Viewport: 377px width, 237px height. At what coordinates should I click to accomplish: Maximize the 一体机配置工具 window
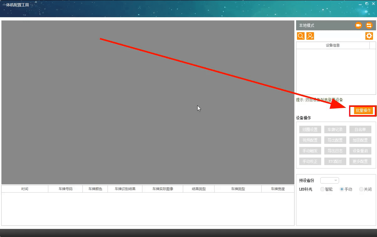pyautogui.click(x=367, y=4)
